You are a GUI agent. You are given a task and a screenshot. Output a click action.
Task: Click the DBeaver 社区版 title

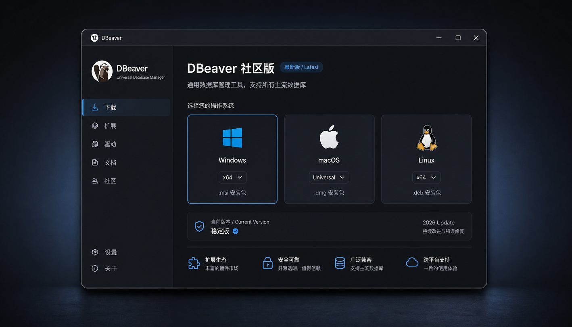[x=231, y=68]
